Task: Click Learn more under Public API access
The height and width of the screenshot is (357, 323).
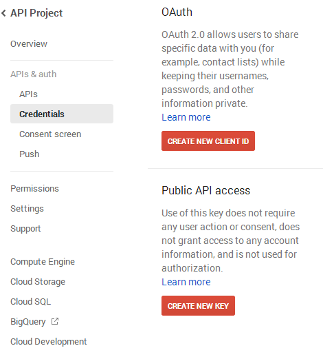Action: click(186, 282)
